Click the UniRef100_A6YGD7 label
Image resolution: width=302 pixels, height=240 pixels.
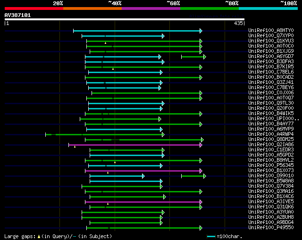click(271, 57)
